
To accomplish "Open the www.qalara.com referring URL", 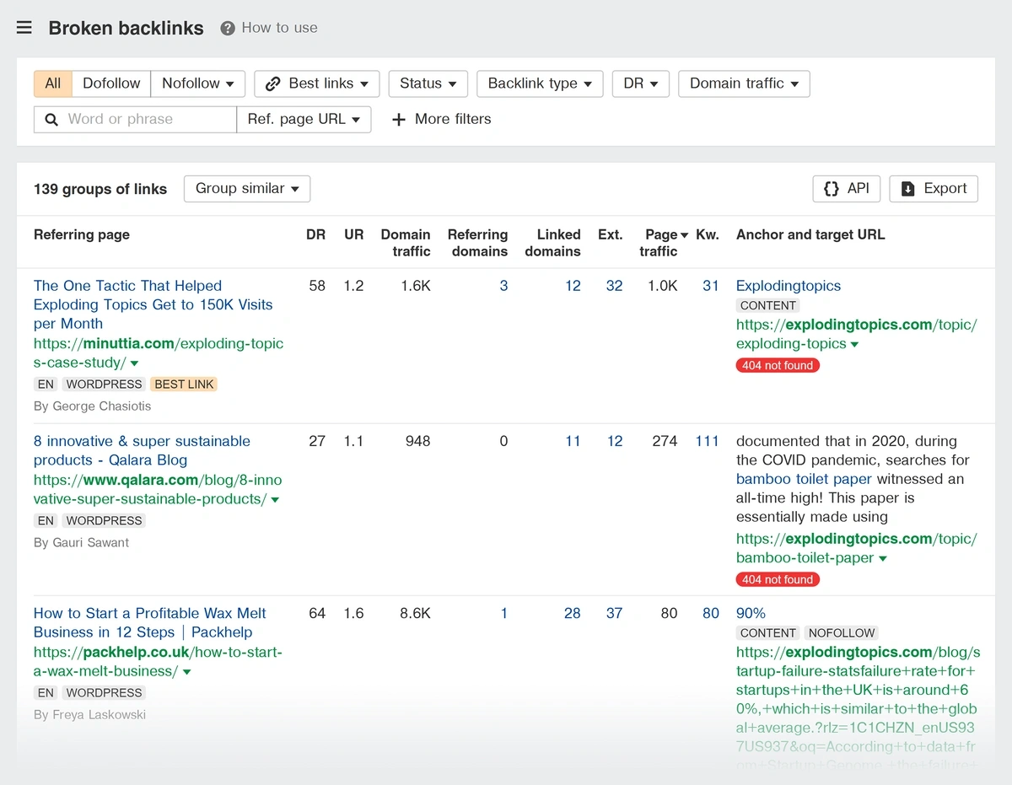I will [x=158, y=490].
